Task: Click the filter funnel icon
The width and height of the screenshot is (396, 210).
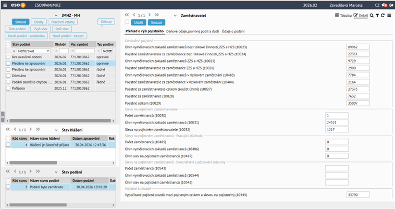Action: tap(377, 16)
